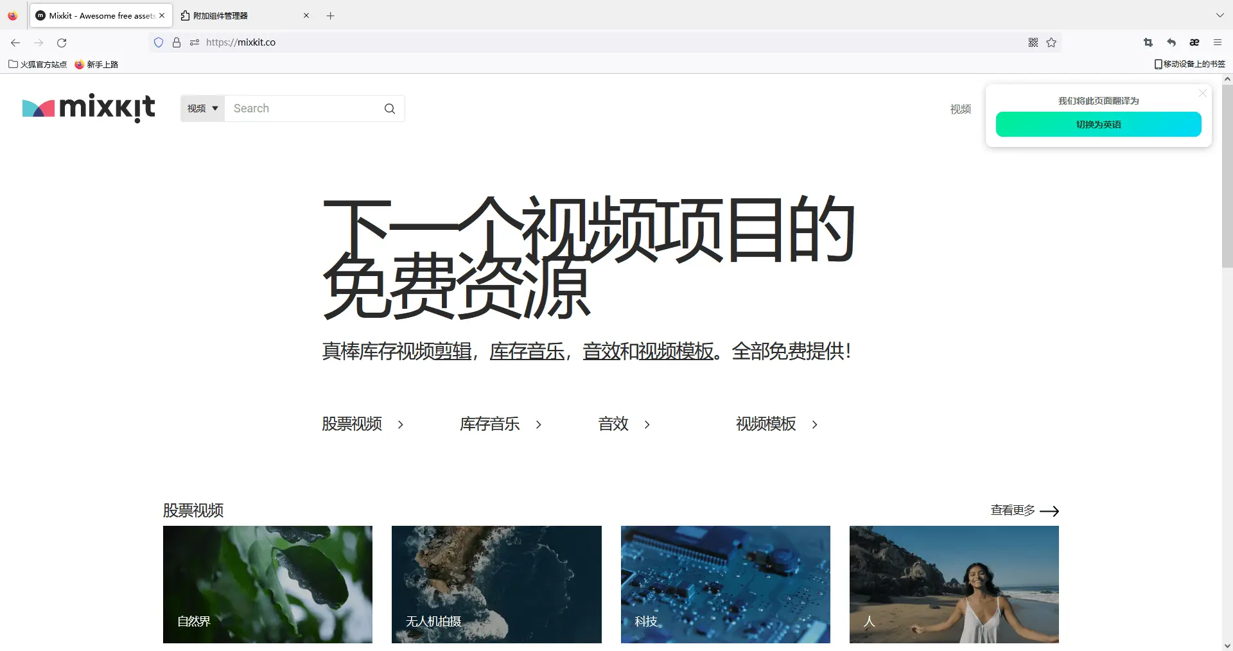Click 查看更多 to see more videos

click(x=1025, y=510)
